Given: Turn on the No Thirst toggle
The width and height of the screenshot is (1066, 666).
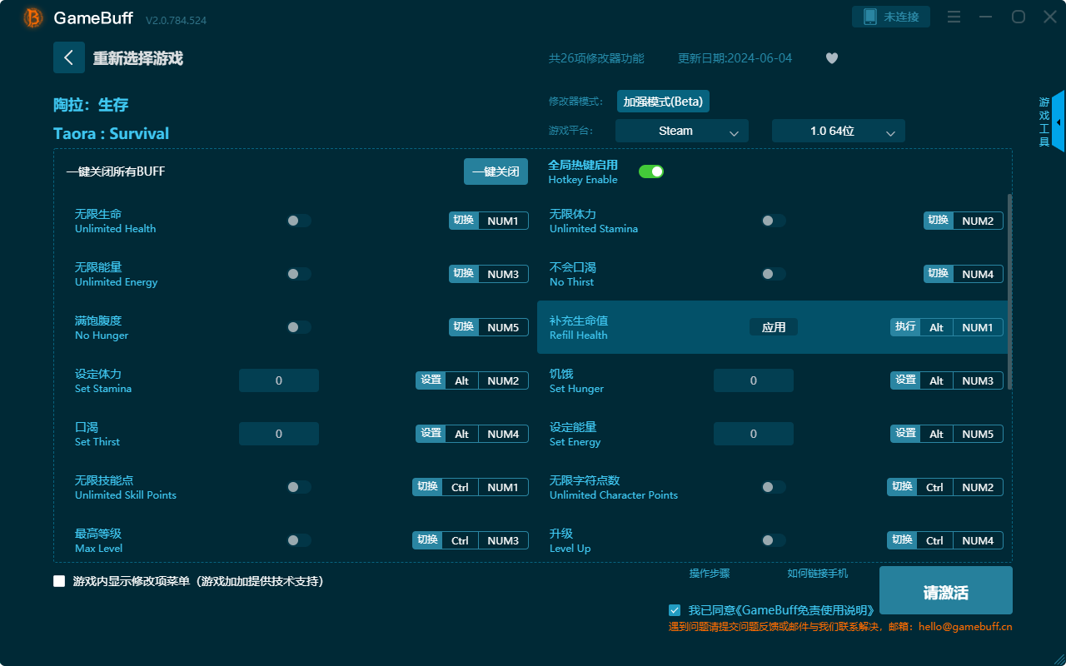Looking at the screenshot, I should pos(774,274).
